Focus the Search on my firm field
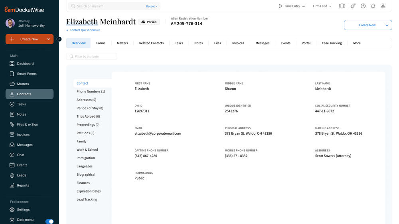399x224 pixels. (x=114, y=6)
